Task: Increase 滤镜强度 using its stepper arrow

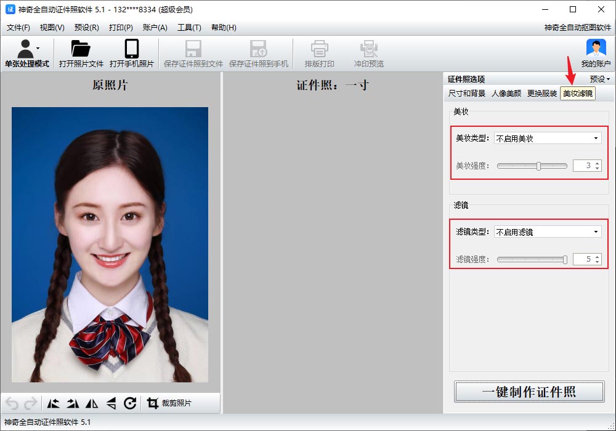Action: (597, 257)
